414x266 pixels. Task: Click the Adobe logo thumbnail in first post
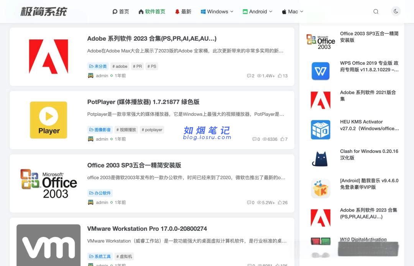click(x=49, y=56)
